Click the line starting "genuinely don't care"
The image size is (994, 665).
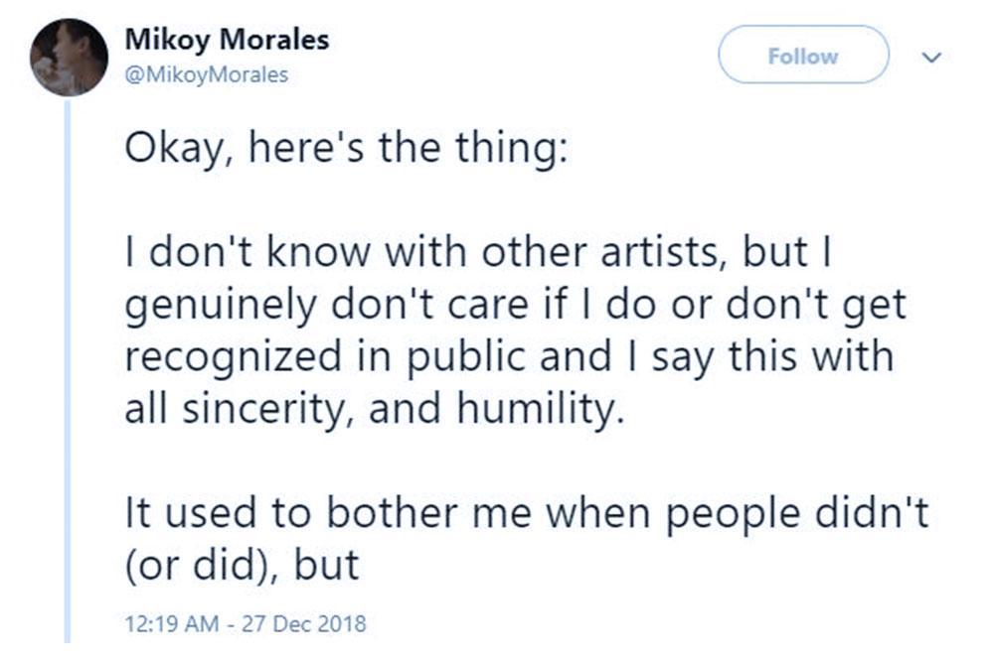515,305
